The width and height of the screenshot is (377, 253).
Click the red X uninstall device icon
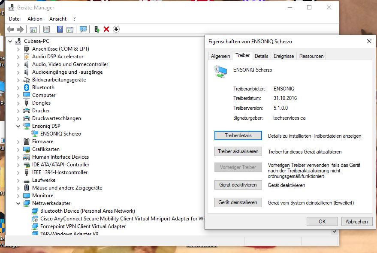click(x=106, y=29)
